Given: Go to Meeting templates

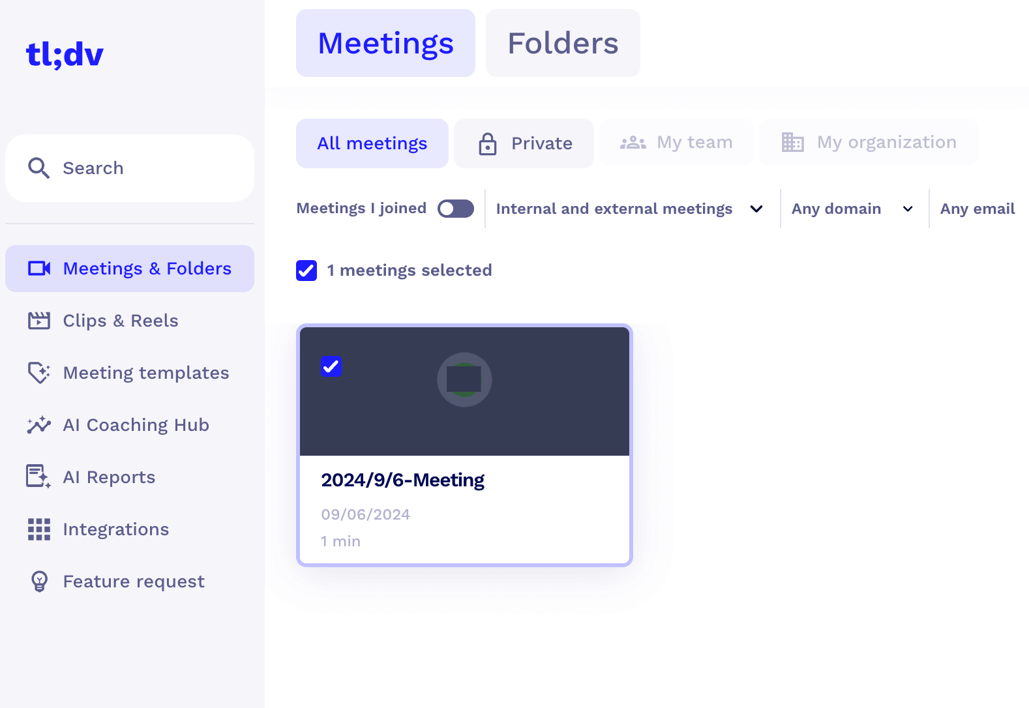Looking at the screenshot, I should click(x=130, y=373).
